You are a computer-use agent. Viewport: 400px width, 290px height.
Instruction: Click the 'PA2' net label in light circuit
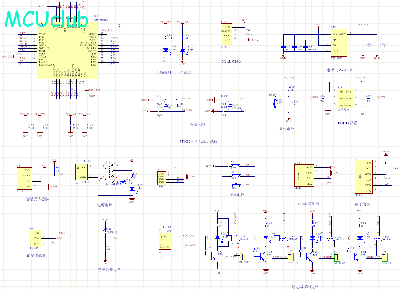pyautogui.click(x=116, y=238)
